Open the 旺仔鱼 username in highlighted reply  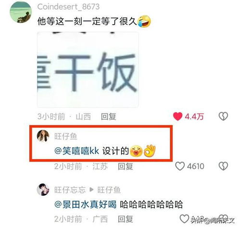[66, 137]
